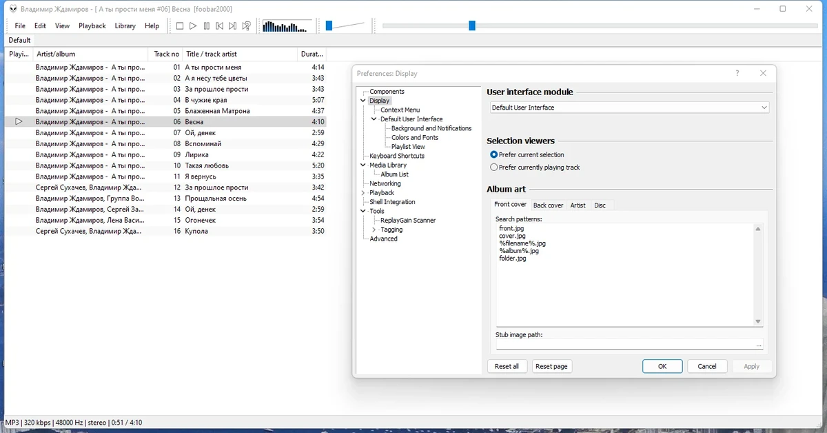Select the track titled Блаженная Матрона
The image size is (827, 433).
tap(217, 110)
